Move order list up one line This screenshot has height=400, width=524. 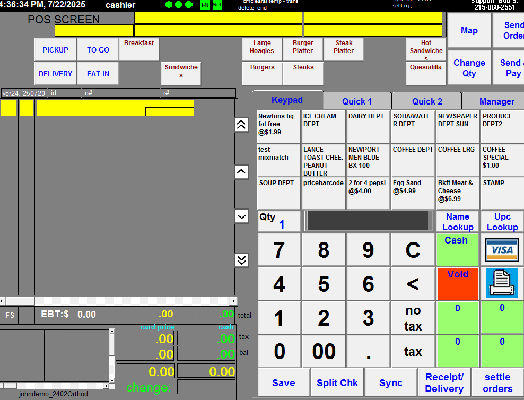pos(241,172)
